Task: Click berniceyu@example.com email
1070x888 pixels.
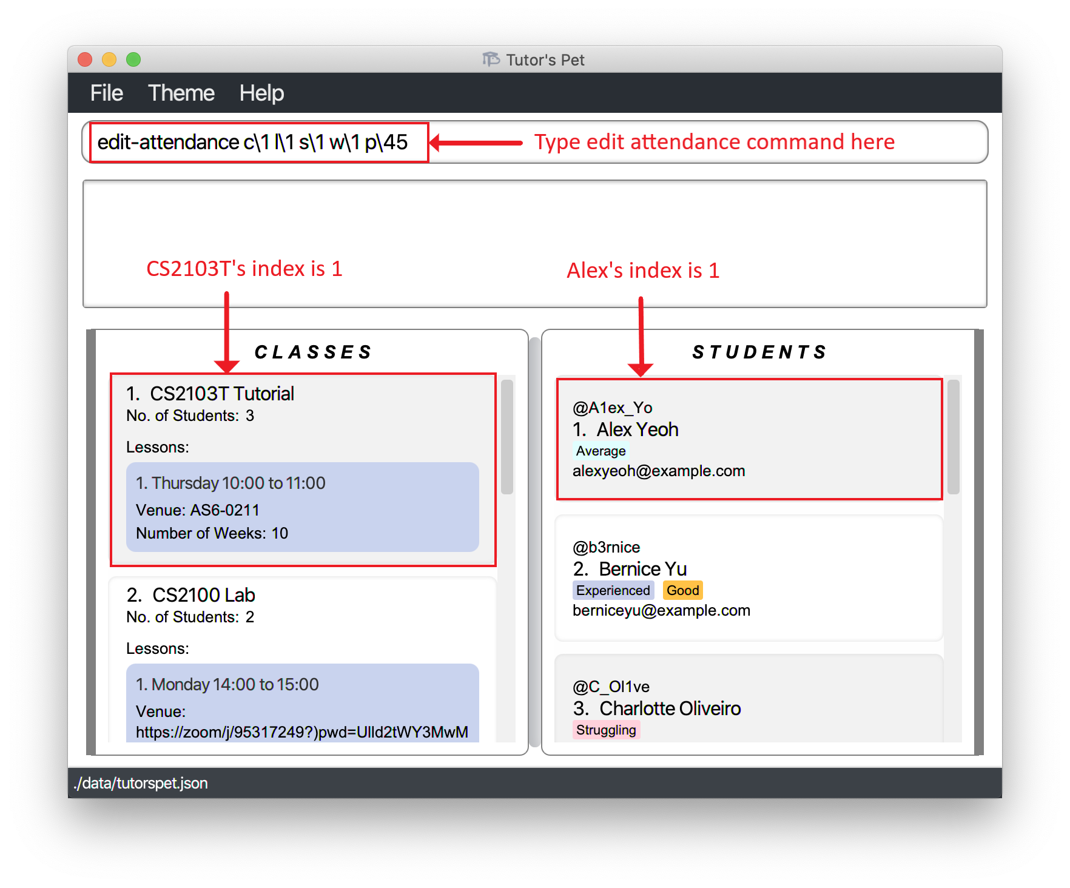Action: 661,610
